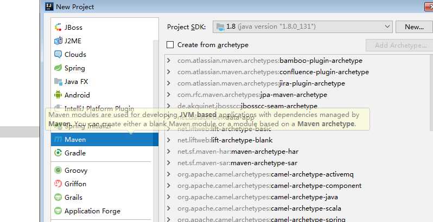Click the Gradle icon

tap(58, 153)
